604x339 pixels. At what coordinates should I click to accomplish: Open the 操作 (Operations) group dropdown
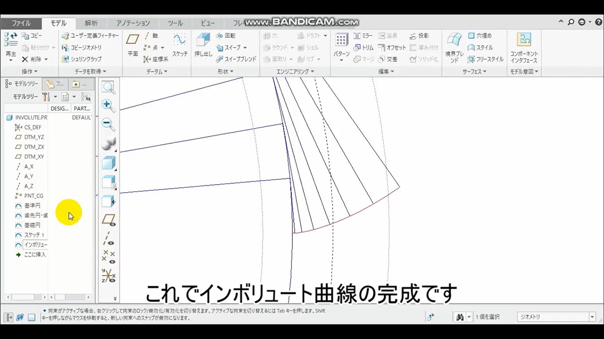30,72
